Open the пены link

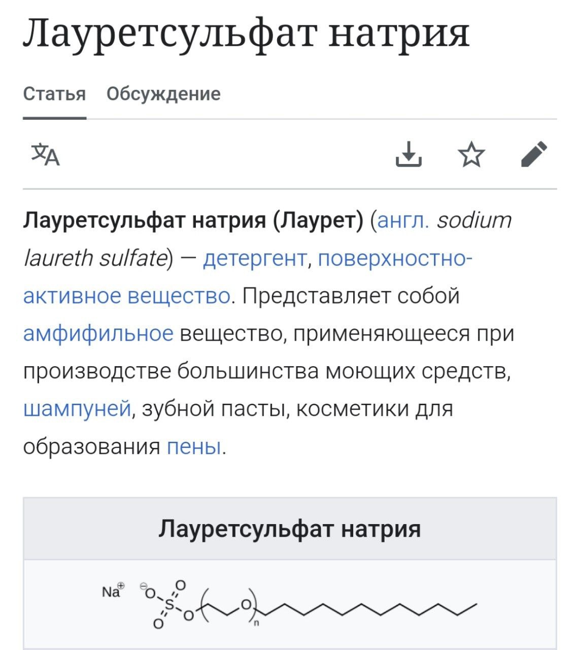pos(194,447)
